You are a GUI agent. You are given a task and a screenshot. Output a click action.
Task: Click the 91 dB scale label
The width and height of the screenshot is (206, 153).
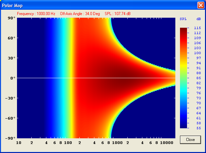(x=199, y=68)
